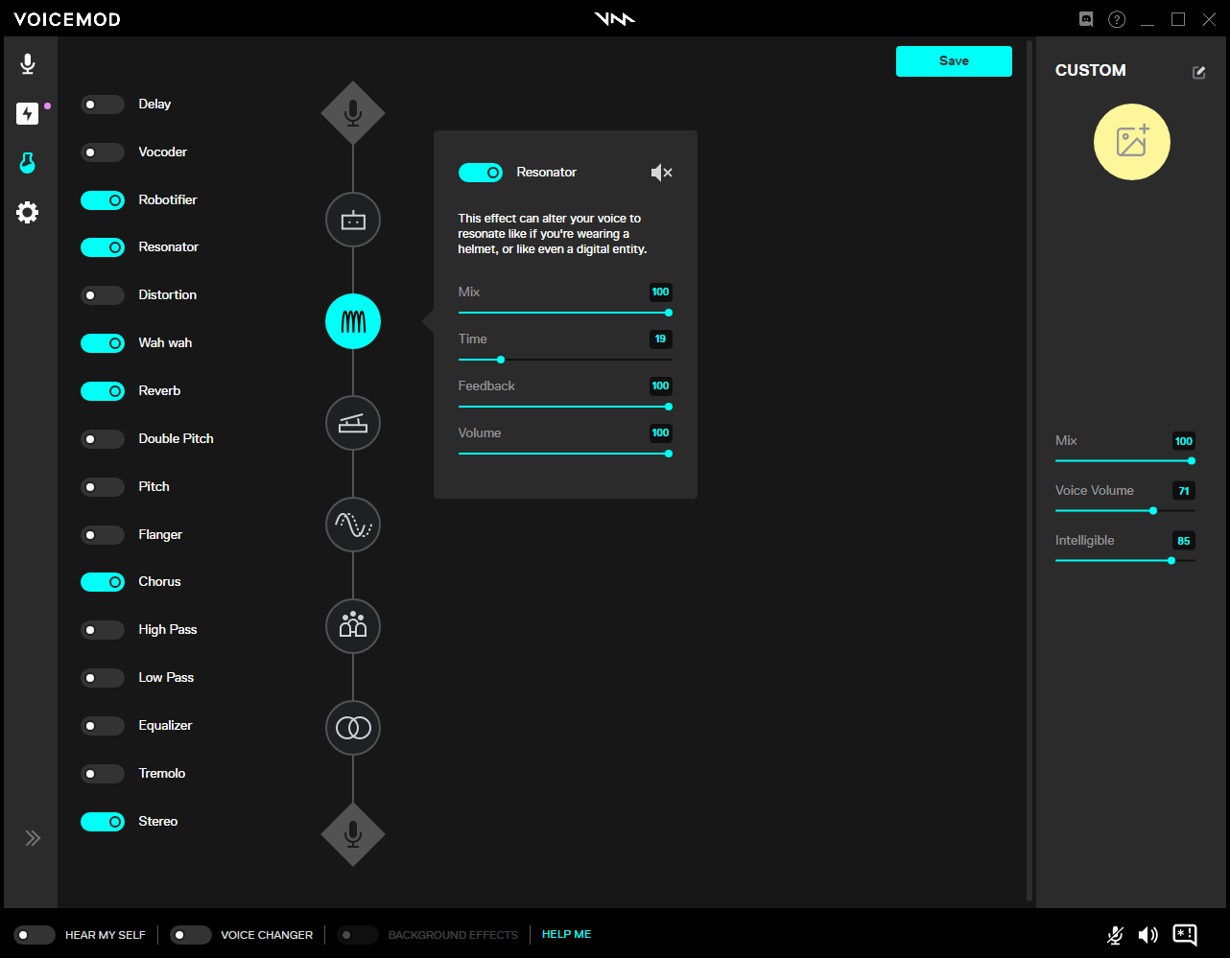This screenshot has height=958, width=1230.
Task: Open the Voicebox lightning icon
Action: point(27,112)
